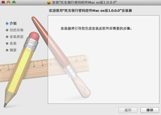Image resolution: width=161 pixels, height=115 pixels.
Task: Select the 介绍 step in sidebar
Action: tap(13, 23)
